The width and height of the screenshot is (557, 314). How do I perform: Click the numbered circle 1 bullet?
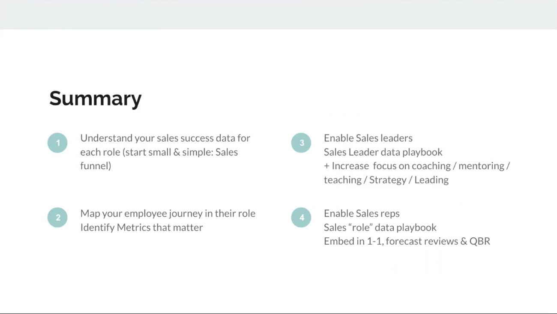(57, 143)
